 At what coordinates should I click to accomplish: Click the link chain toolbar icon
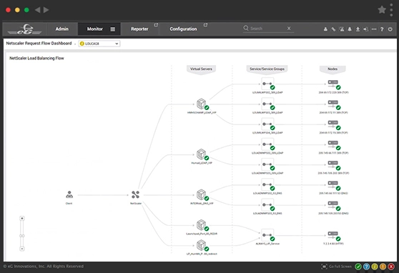point(333,29)
